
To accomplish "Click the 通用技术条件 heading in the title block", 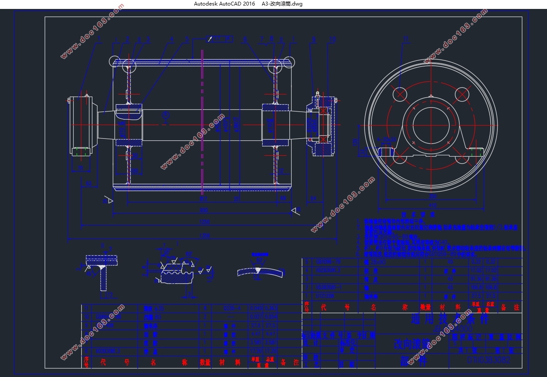I will point(450,318).
